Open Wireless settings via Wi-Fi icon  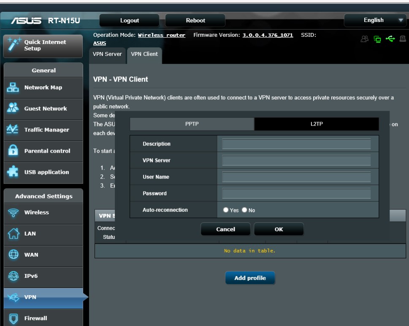coord(13,212)
